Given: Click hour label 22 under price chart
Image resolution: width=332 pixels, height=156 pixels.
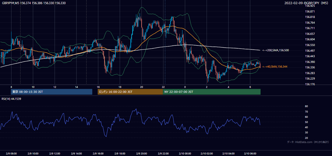Looking at the screenshot, I should click(x=163, y=87).
